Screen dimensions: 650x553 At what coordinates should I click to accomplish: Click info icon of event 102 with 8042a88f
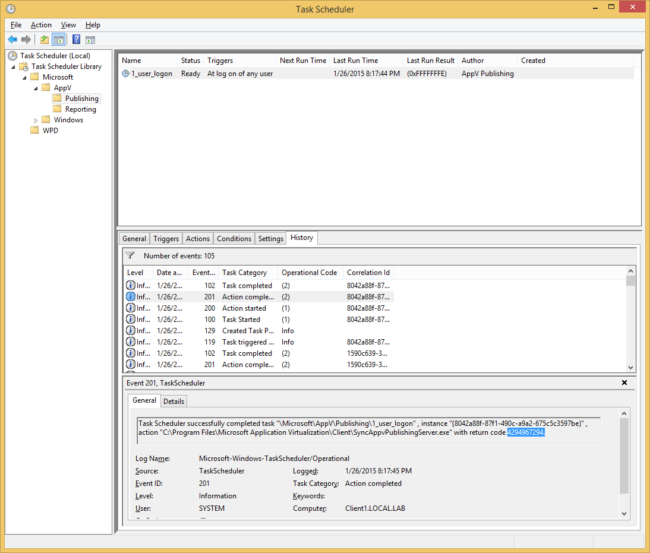(x=131, y=285)
